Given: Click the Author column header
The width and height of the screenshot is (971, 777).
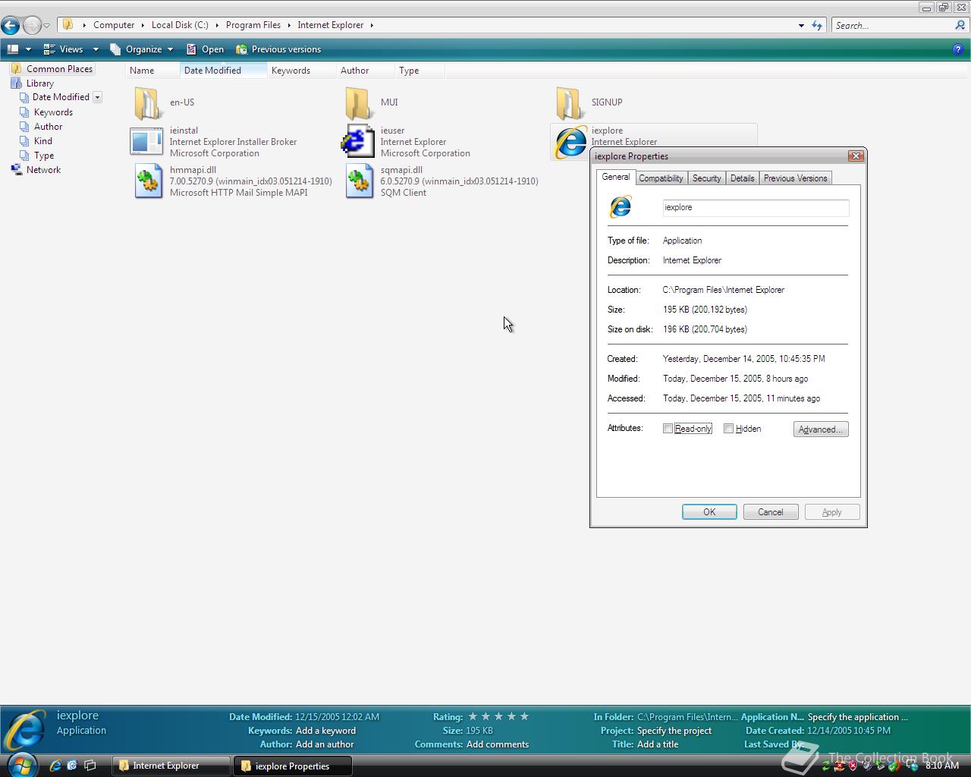Looking at the screenshot, I should click(366, 70).
